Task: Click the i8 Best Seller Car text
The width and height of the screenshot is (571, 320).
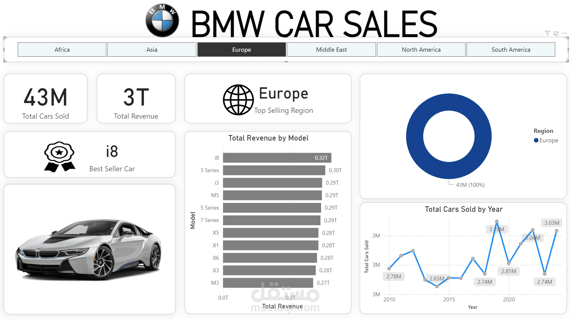Action: point(112,158)
